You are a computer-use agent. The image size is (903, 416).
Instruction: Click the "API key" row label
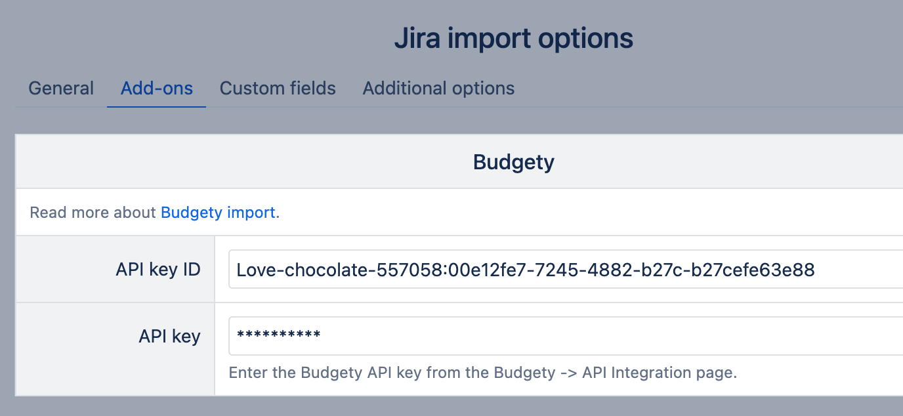169,336
